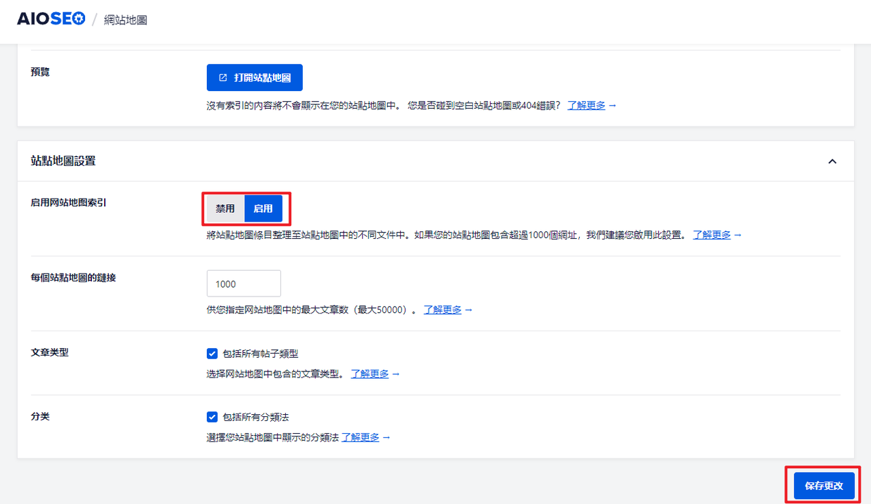Image resolution: width=871 pixels, height=504 pixels.
Task: Click the 包括所有帖子類型 checkbox label text
Action: pos(261,354)
